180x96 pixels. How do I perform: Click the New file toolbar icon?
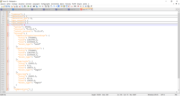[2, 6]
